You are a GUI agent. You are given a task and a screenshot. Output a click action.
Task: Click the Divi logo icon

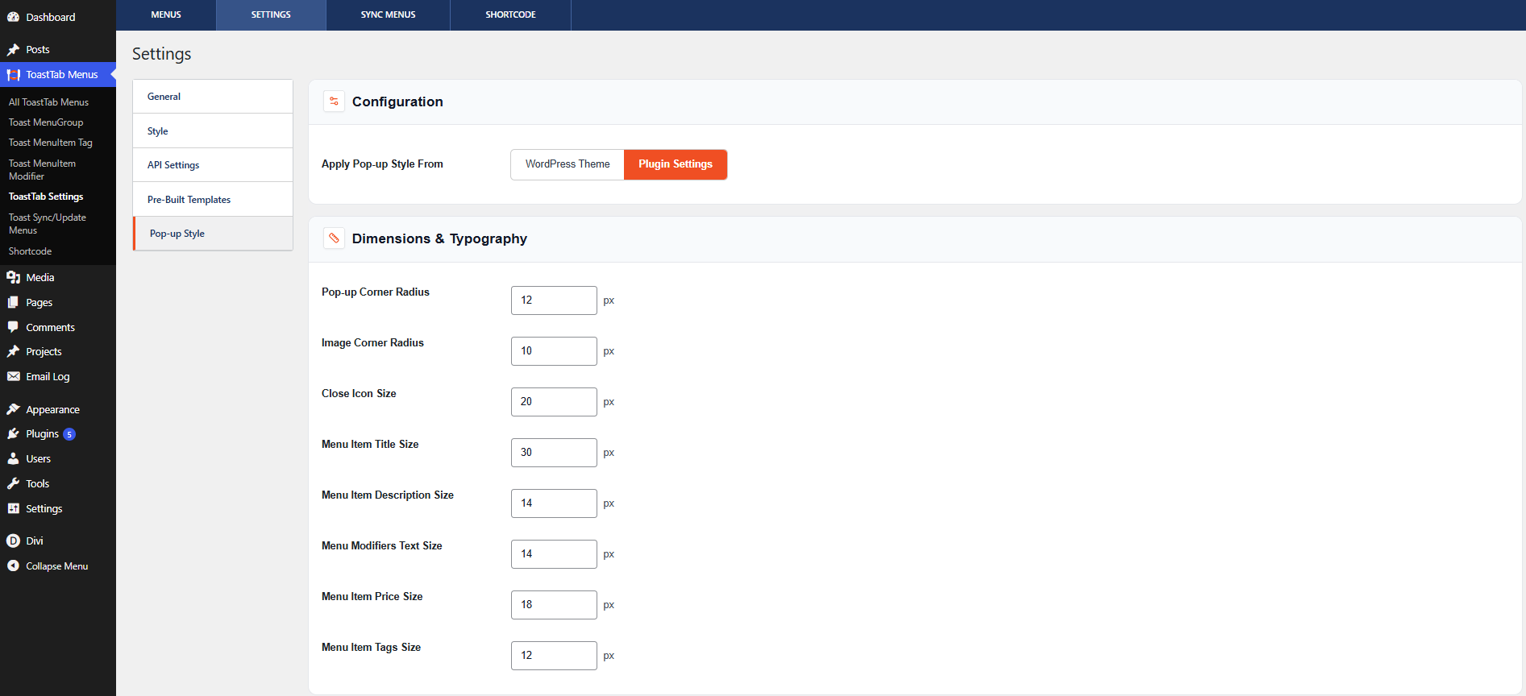click(x=13, y=541)
